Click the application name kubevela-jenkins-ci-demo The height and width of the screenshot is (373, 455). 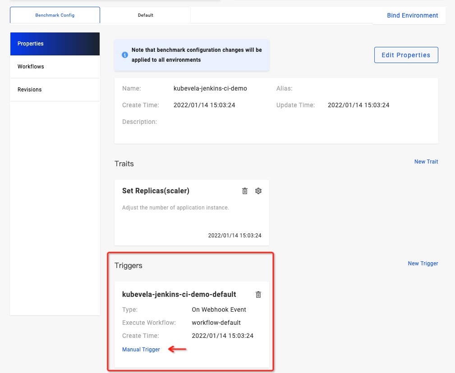[x=210, y=88]
